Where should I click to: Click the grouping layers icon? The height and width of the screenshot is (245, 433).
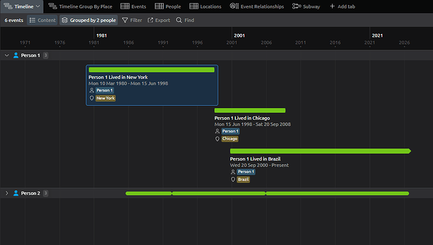point(65,20)
